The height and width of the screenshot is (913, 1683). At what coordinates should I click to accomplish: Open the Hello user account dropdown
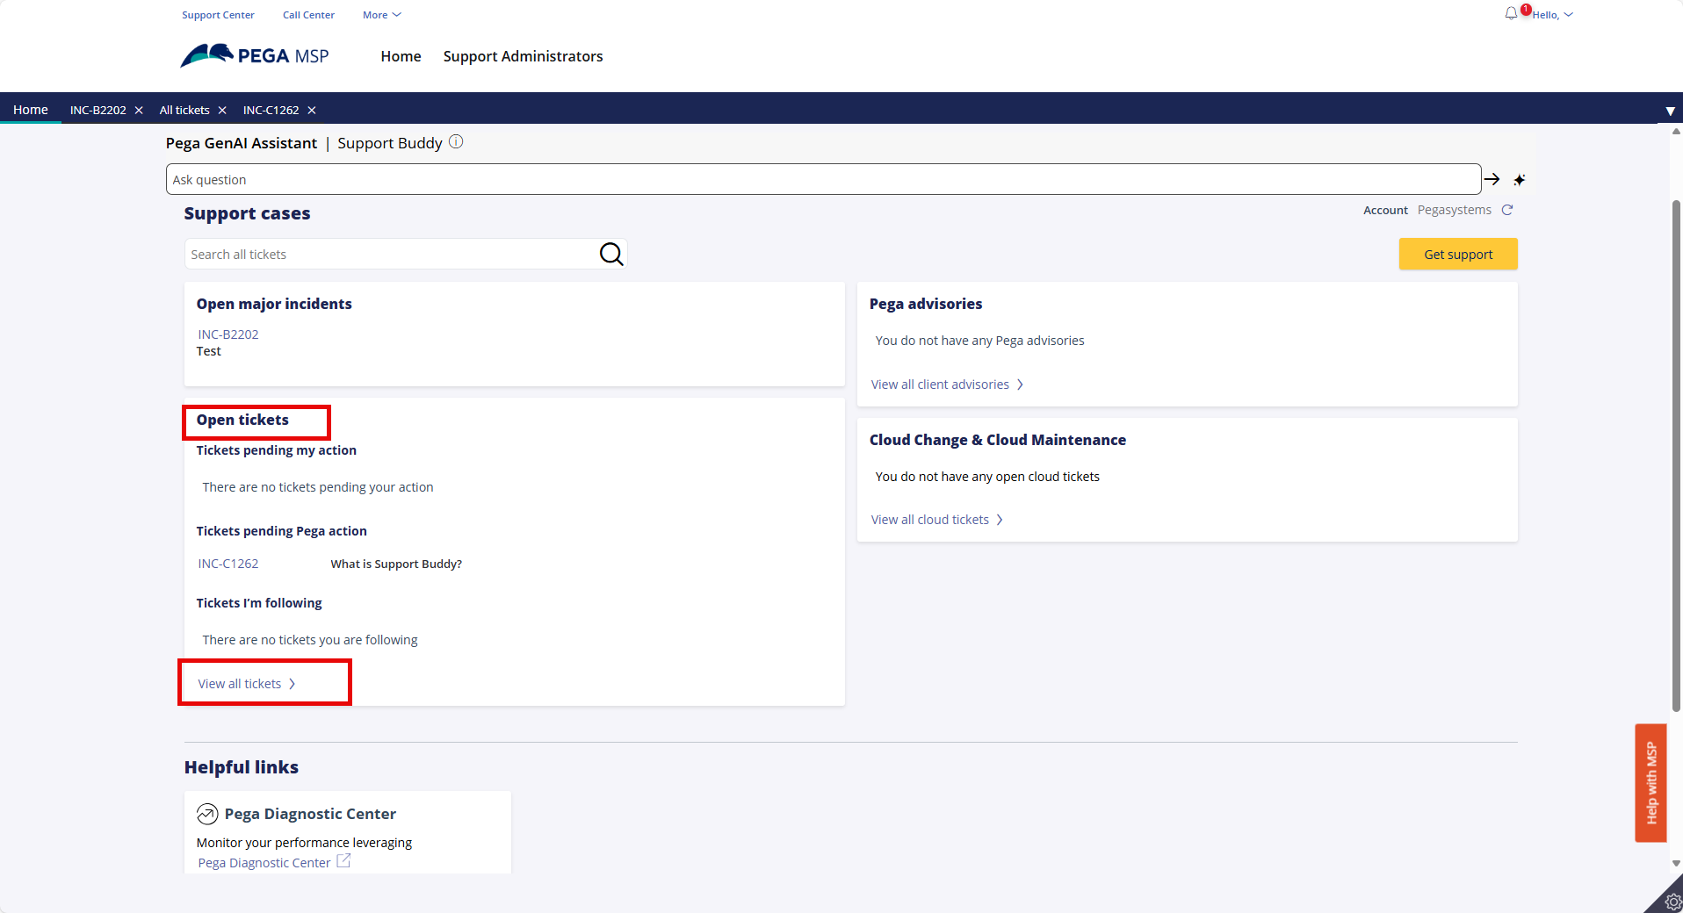[x=1546, y=14]
